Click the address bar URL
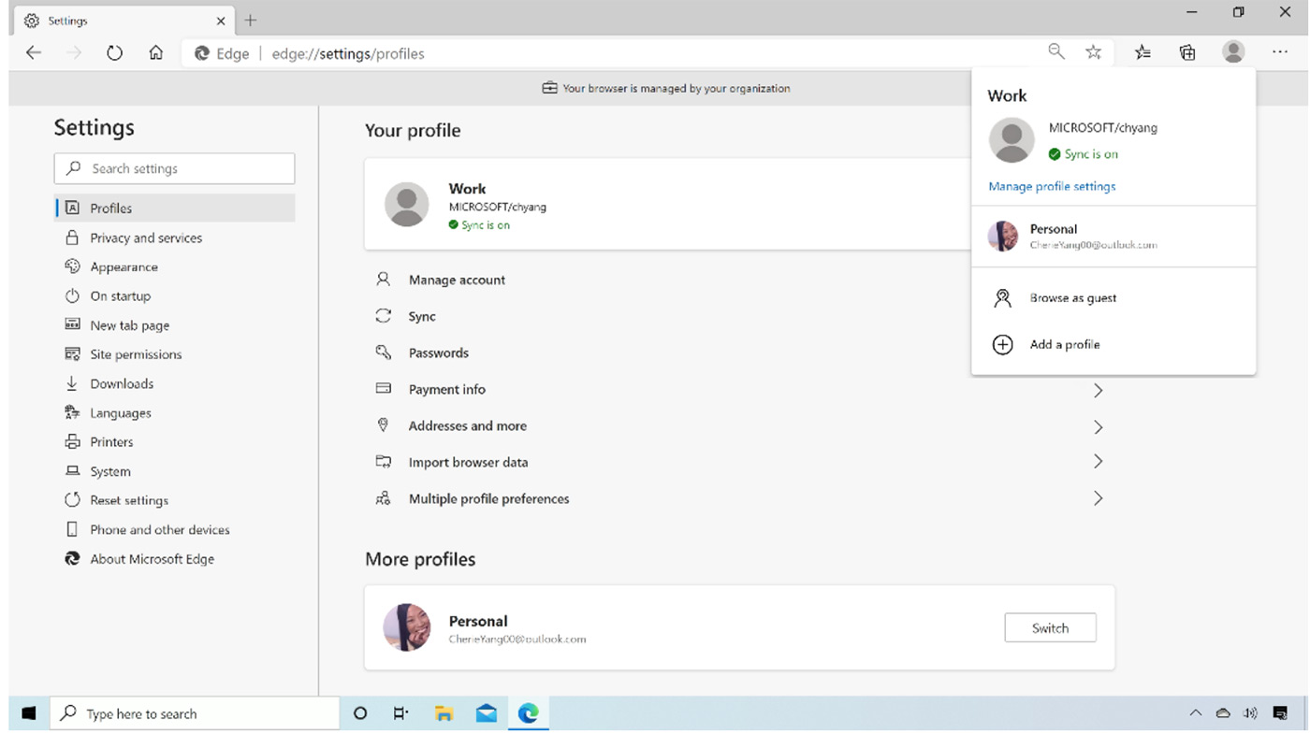The image size is (1310, 733). [x=348, y=53]
